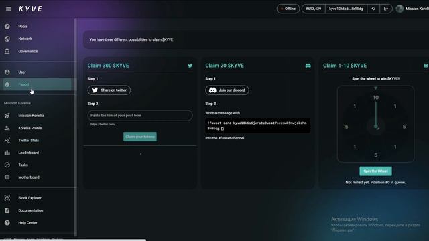The width and height of the screenshot is (429, 241).
Task: Click the Korellia Profile person icon
Action: [7, 128]
